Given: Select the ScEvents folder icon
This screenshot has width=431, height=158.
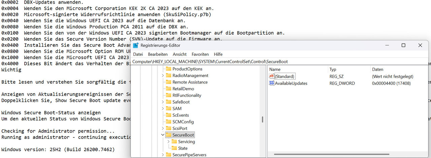Looking at the screenshot, I should (x=169, y=115).
